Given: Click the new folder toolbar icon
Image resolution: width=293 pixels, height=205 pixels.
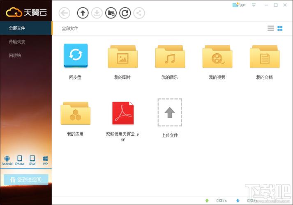Looking at the screenshot, I should [111, 13].
